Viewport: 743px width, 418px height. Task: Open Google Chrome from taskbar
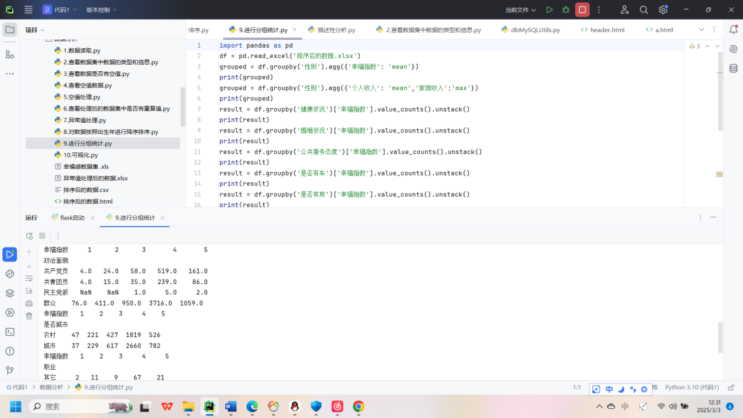pos(358,407)
